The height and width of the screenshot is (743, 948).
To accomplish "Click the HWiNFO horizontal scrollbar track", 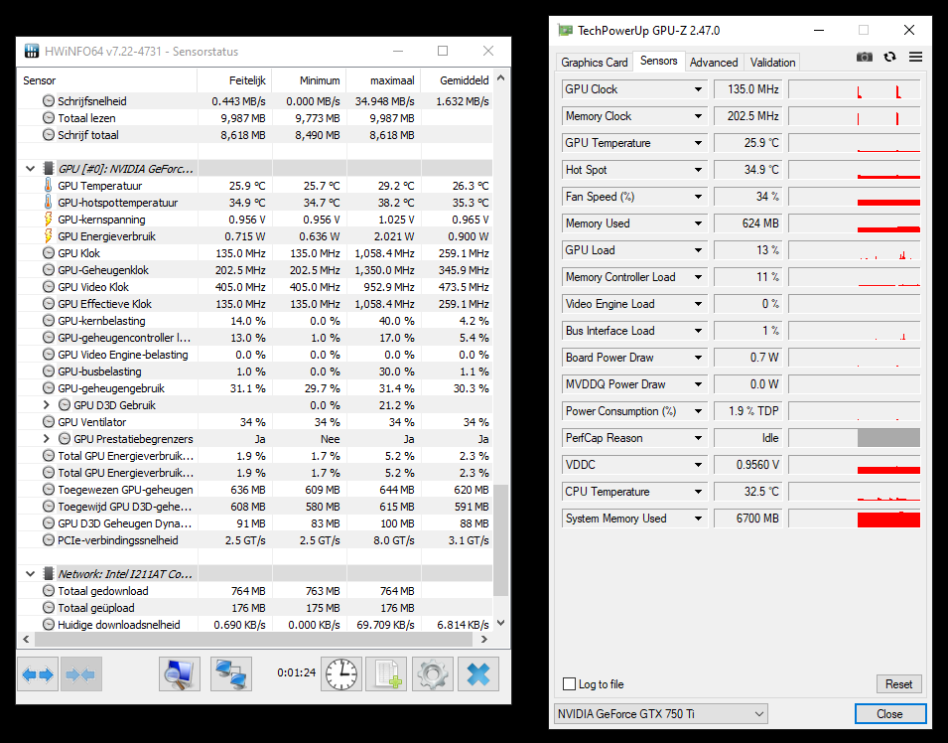I will (254, 639).
